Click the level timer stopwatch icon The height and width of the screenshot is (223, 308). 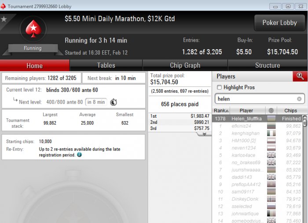(114, 102)
